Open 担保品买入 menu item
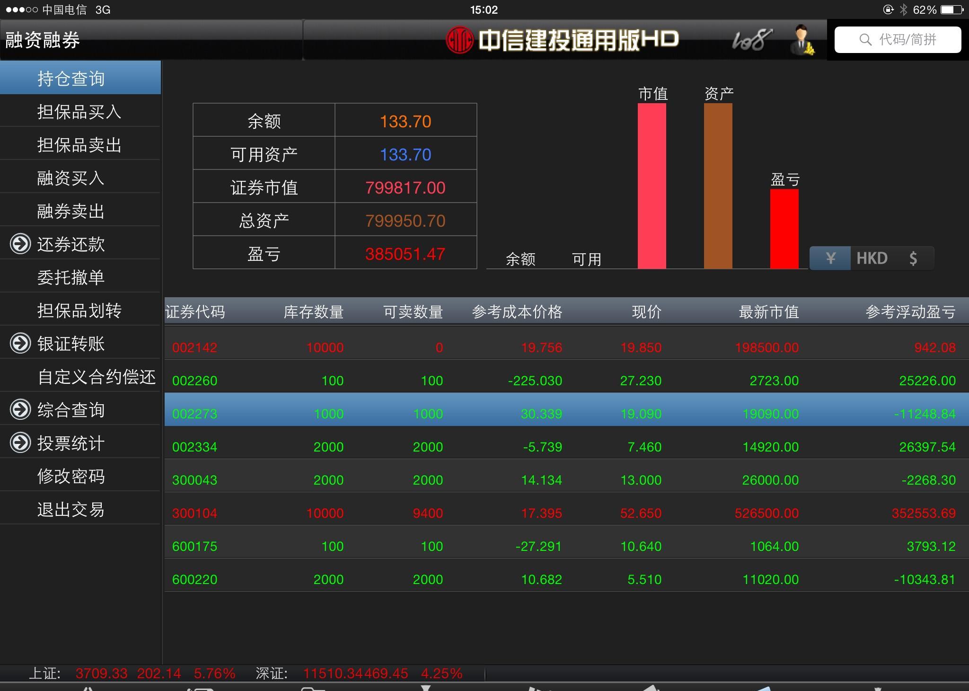This screenshot has width=969, height=691. click(x=80, y=112)
